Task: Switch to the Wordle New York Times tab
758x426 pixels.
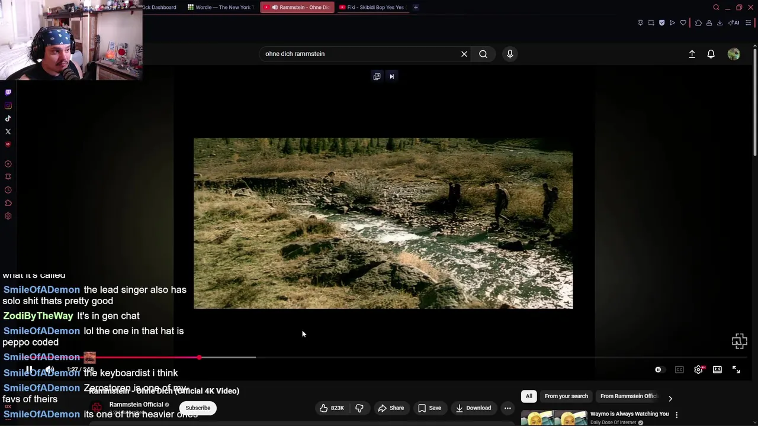Action: click(x=220, y=7)
